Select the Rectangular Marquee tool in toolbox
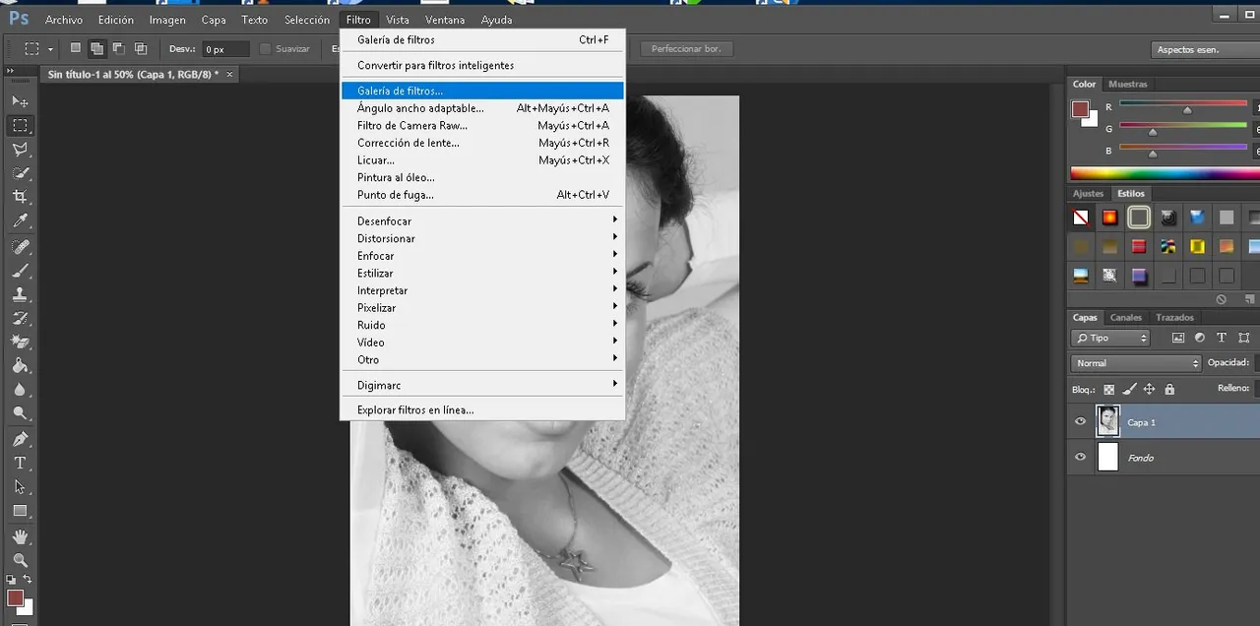1260x626 pixels. (20, 126)
